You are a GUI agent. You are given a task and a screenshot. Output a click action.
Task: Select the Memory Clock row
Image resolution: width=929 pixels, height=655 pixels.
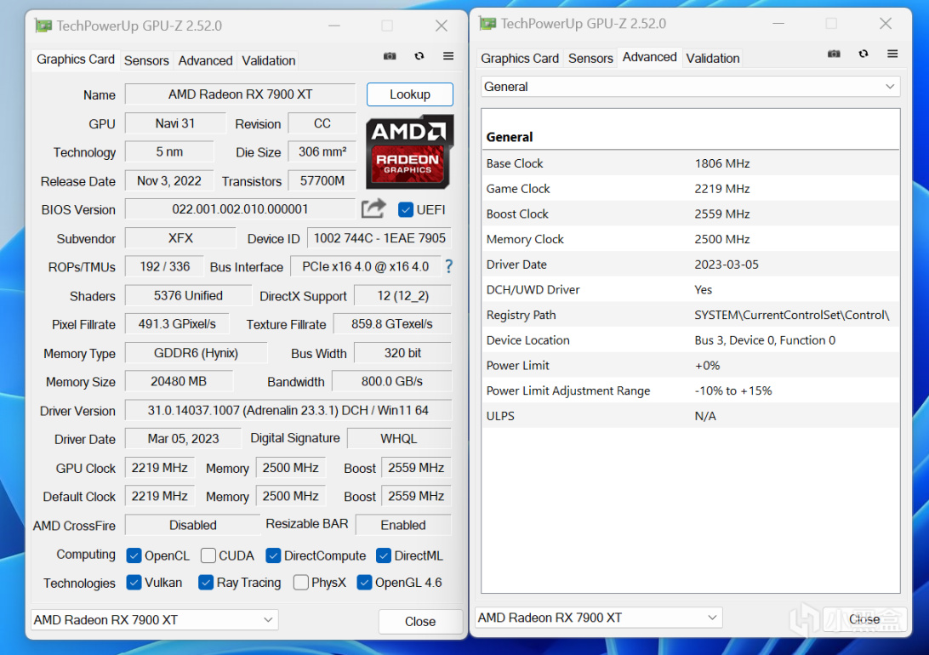[x=690, y=239]
